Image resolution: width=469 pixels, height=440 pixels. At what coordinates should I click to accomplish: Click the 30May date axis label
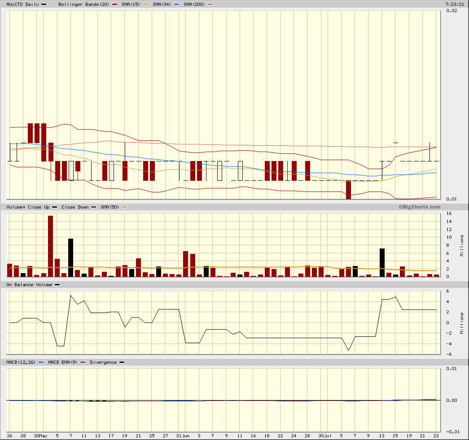tap(41, 436)
